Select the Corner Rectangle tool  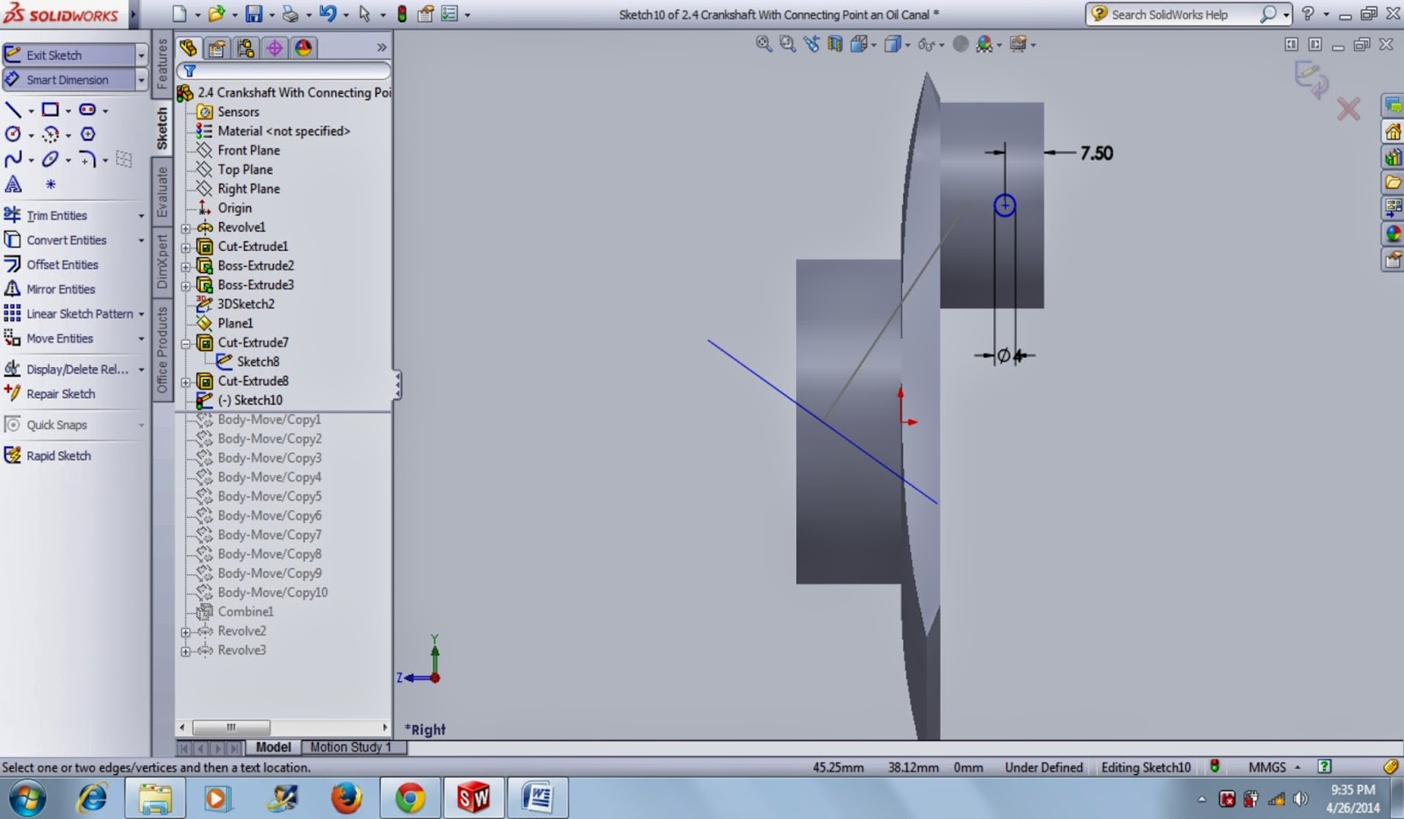click(x=48, y=109)
